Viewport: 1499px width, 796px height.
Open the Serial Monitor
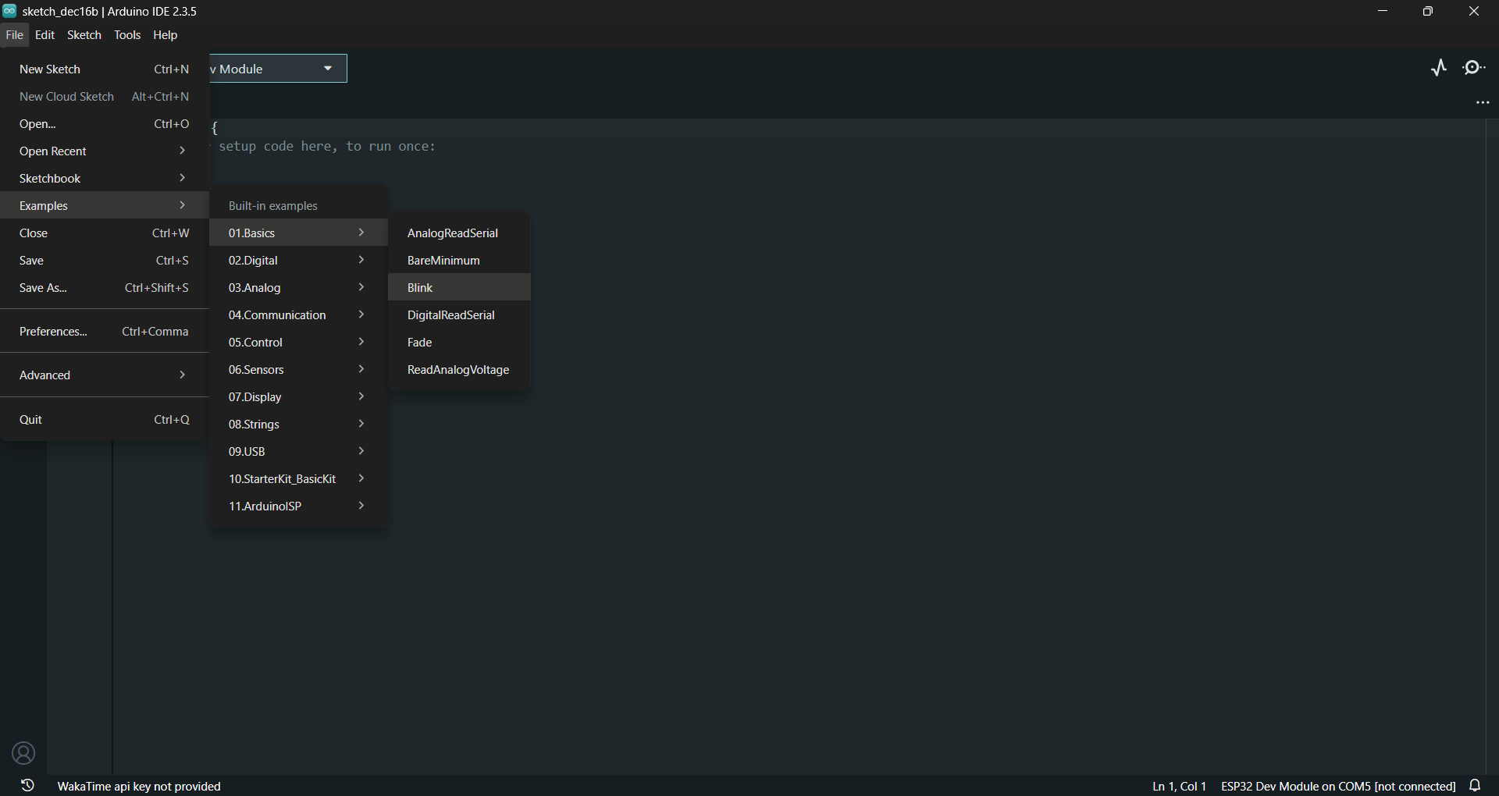(x=1474, y=68)
